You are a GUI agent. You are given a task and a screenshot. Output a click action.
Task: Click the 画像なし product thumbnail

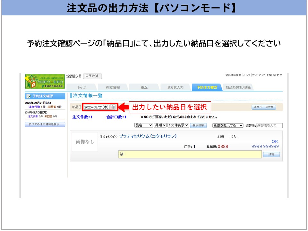pos(85,142)
